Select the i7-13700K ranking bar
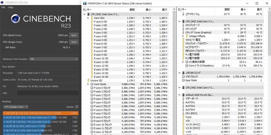Viewport: 271px width, 135px height. 40,113
